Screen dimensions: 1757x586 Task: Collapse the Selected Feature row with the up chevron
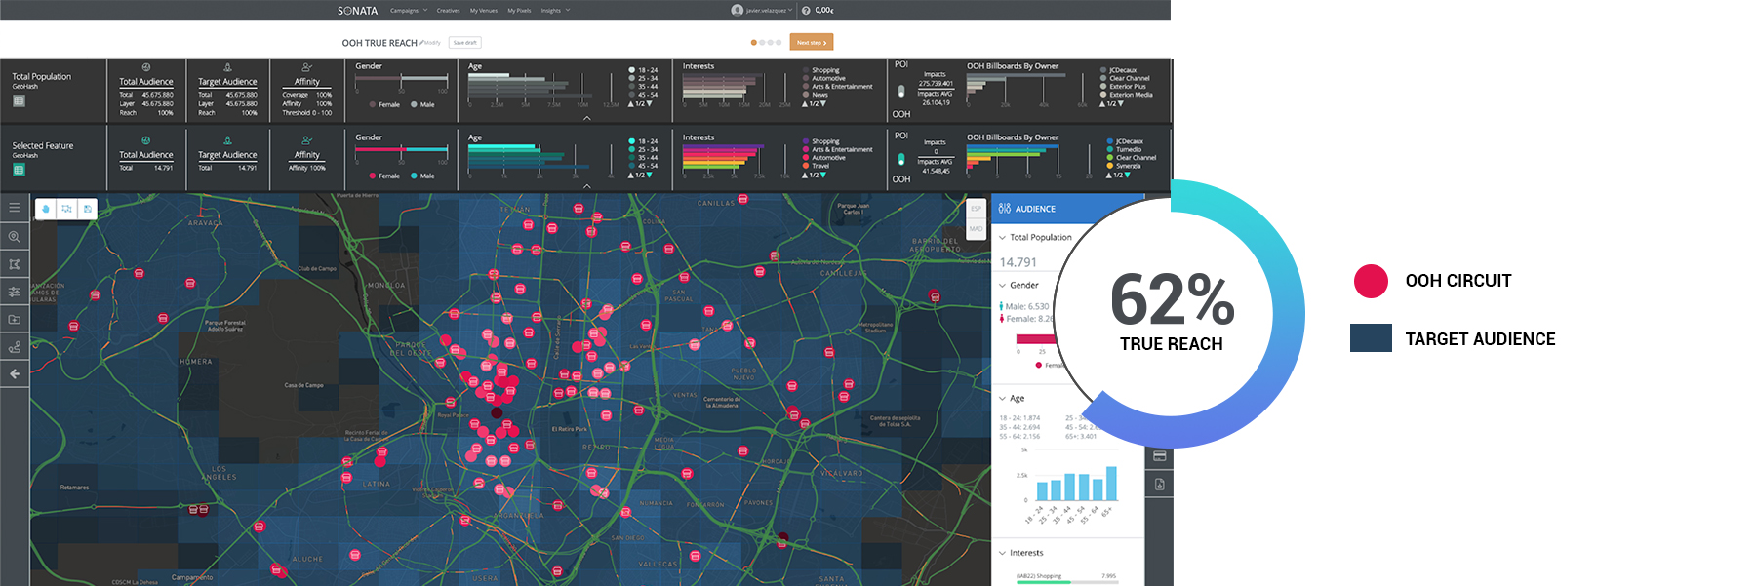click(586, 185)
